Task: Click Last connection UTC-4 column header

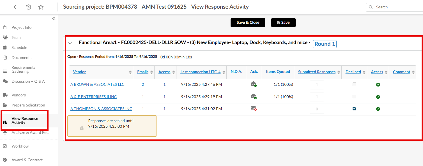Action: pyautogui.click(x=201, y=72)
